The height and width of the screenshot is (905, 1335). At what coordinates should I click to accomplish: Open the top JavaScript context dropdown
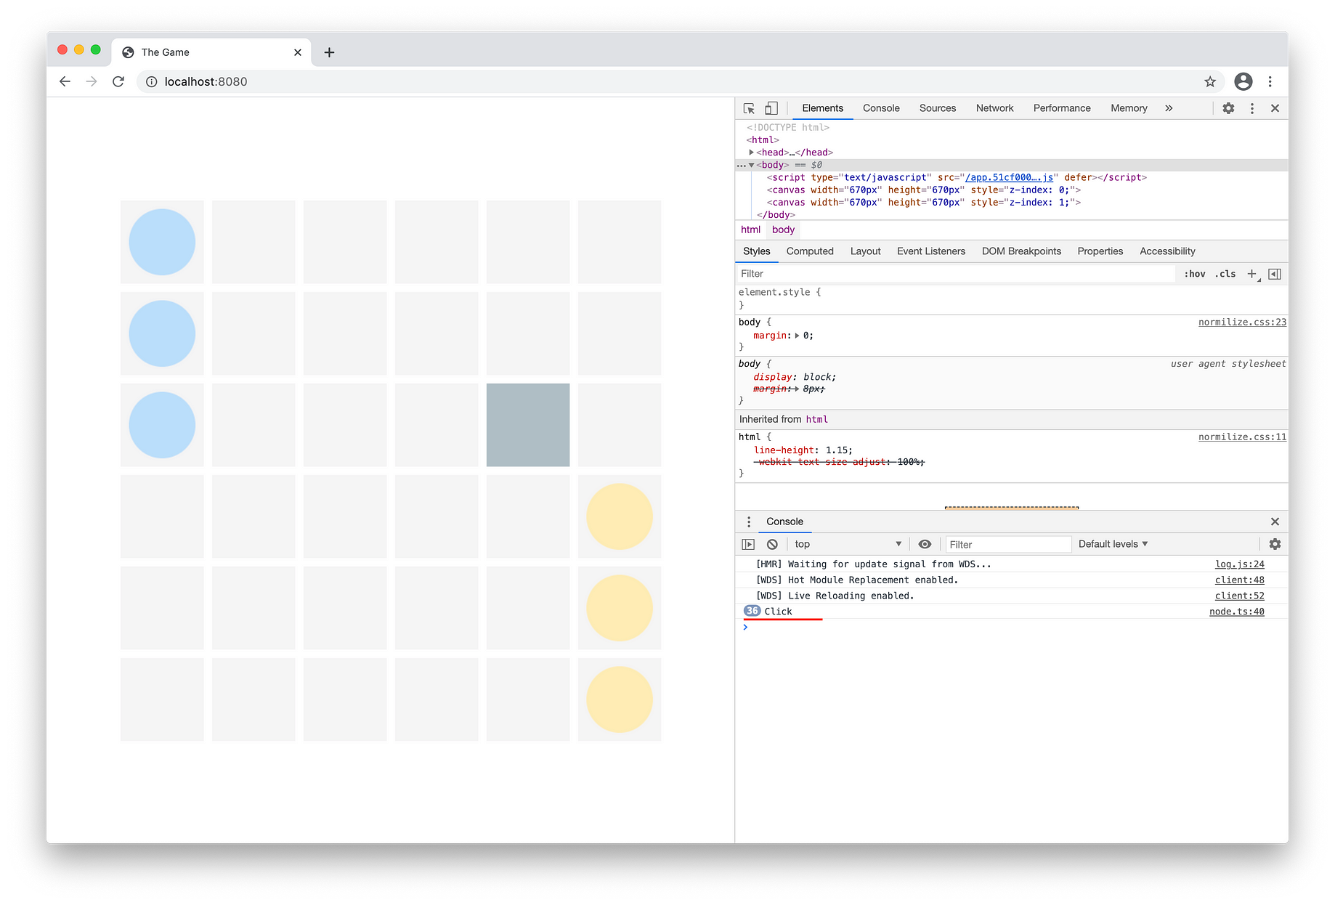848,544
